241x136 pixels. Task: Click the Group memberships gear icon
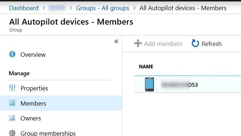coord(12,133)
